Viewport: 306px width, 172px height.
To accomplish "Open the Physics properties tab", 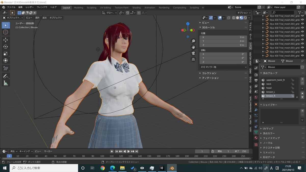I will coord(256,121).
